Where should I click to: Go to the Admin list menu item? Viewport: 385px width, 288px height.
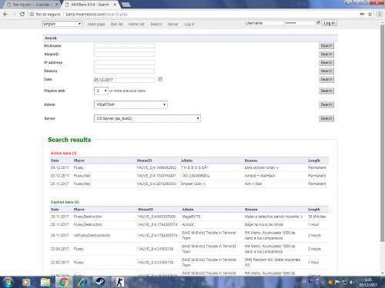(x=136, y=24)
